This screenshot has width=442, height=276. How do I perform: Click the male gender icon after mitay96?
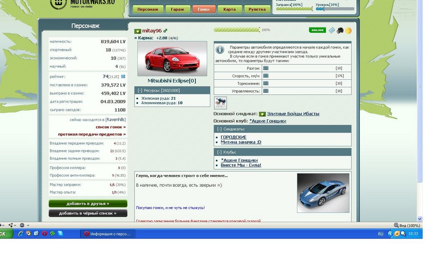pyautogui.click(x=165, y=30)
